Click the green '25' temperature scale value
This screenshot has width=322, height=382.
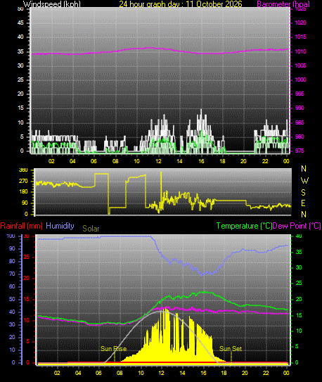298,283
